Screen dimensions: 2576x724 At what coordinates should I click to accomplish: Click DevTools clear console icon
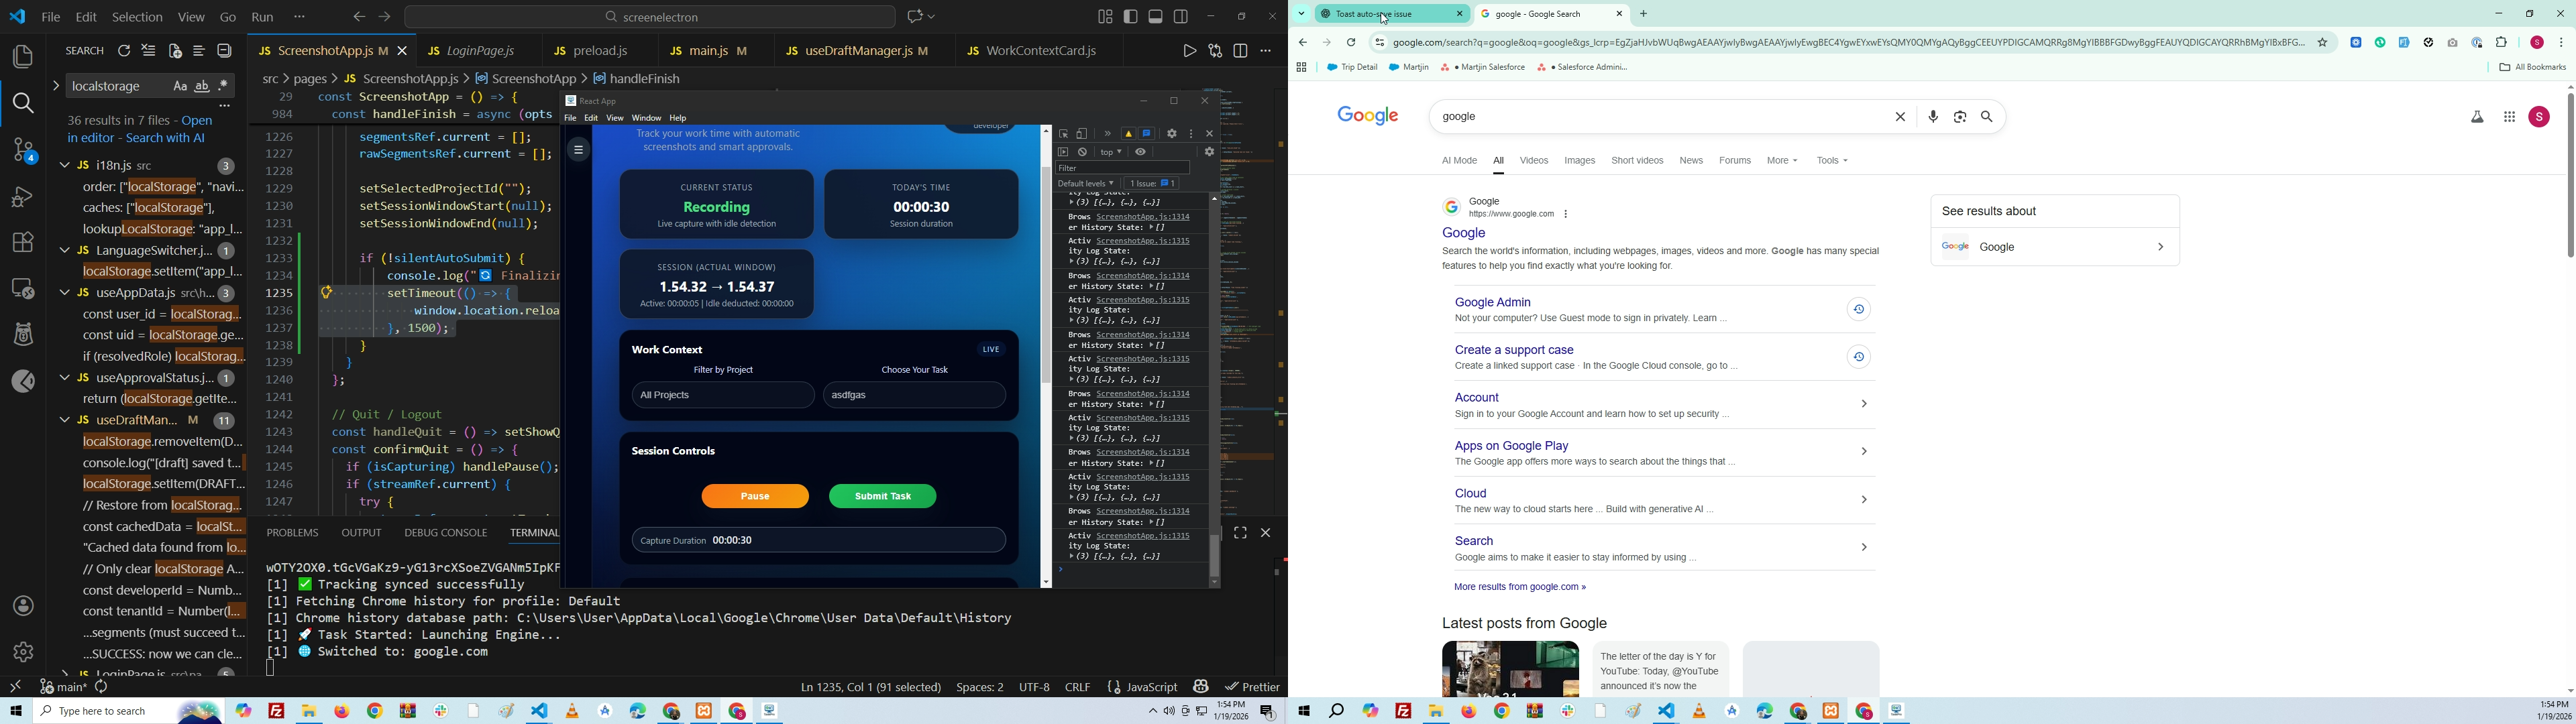pyautogui.click(x=1083, y=153)
